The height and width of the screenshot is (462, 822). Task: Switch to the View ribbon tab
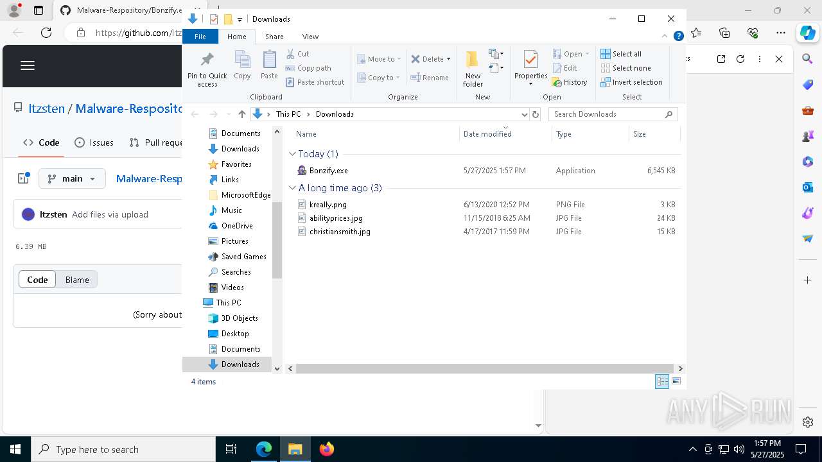point(310,37)
